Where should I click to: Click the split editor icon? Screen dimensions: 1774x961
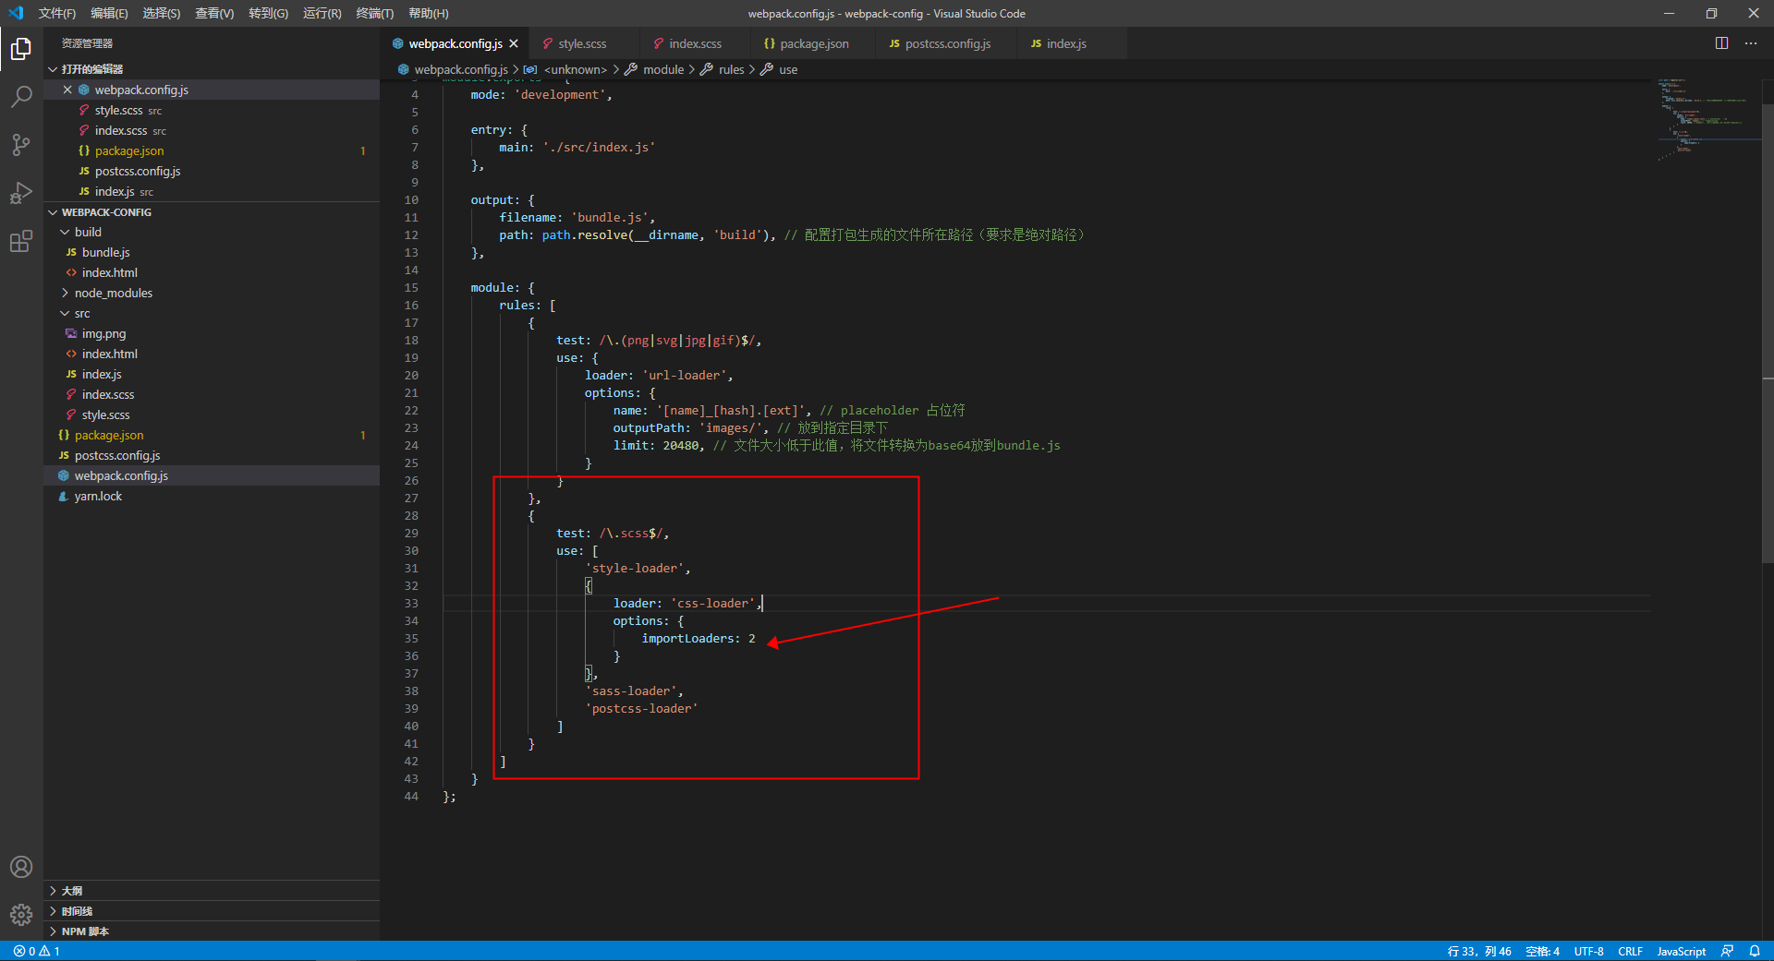[x=1721, y=43]
